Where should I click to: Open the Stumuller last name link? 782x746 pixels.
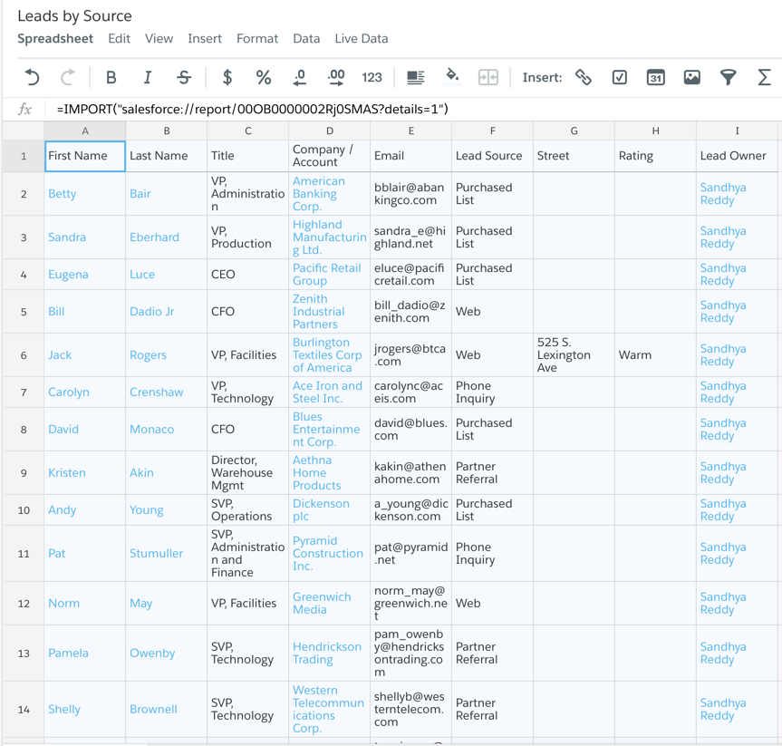pos(156,553)
